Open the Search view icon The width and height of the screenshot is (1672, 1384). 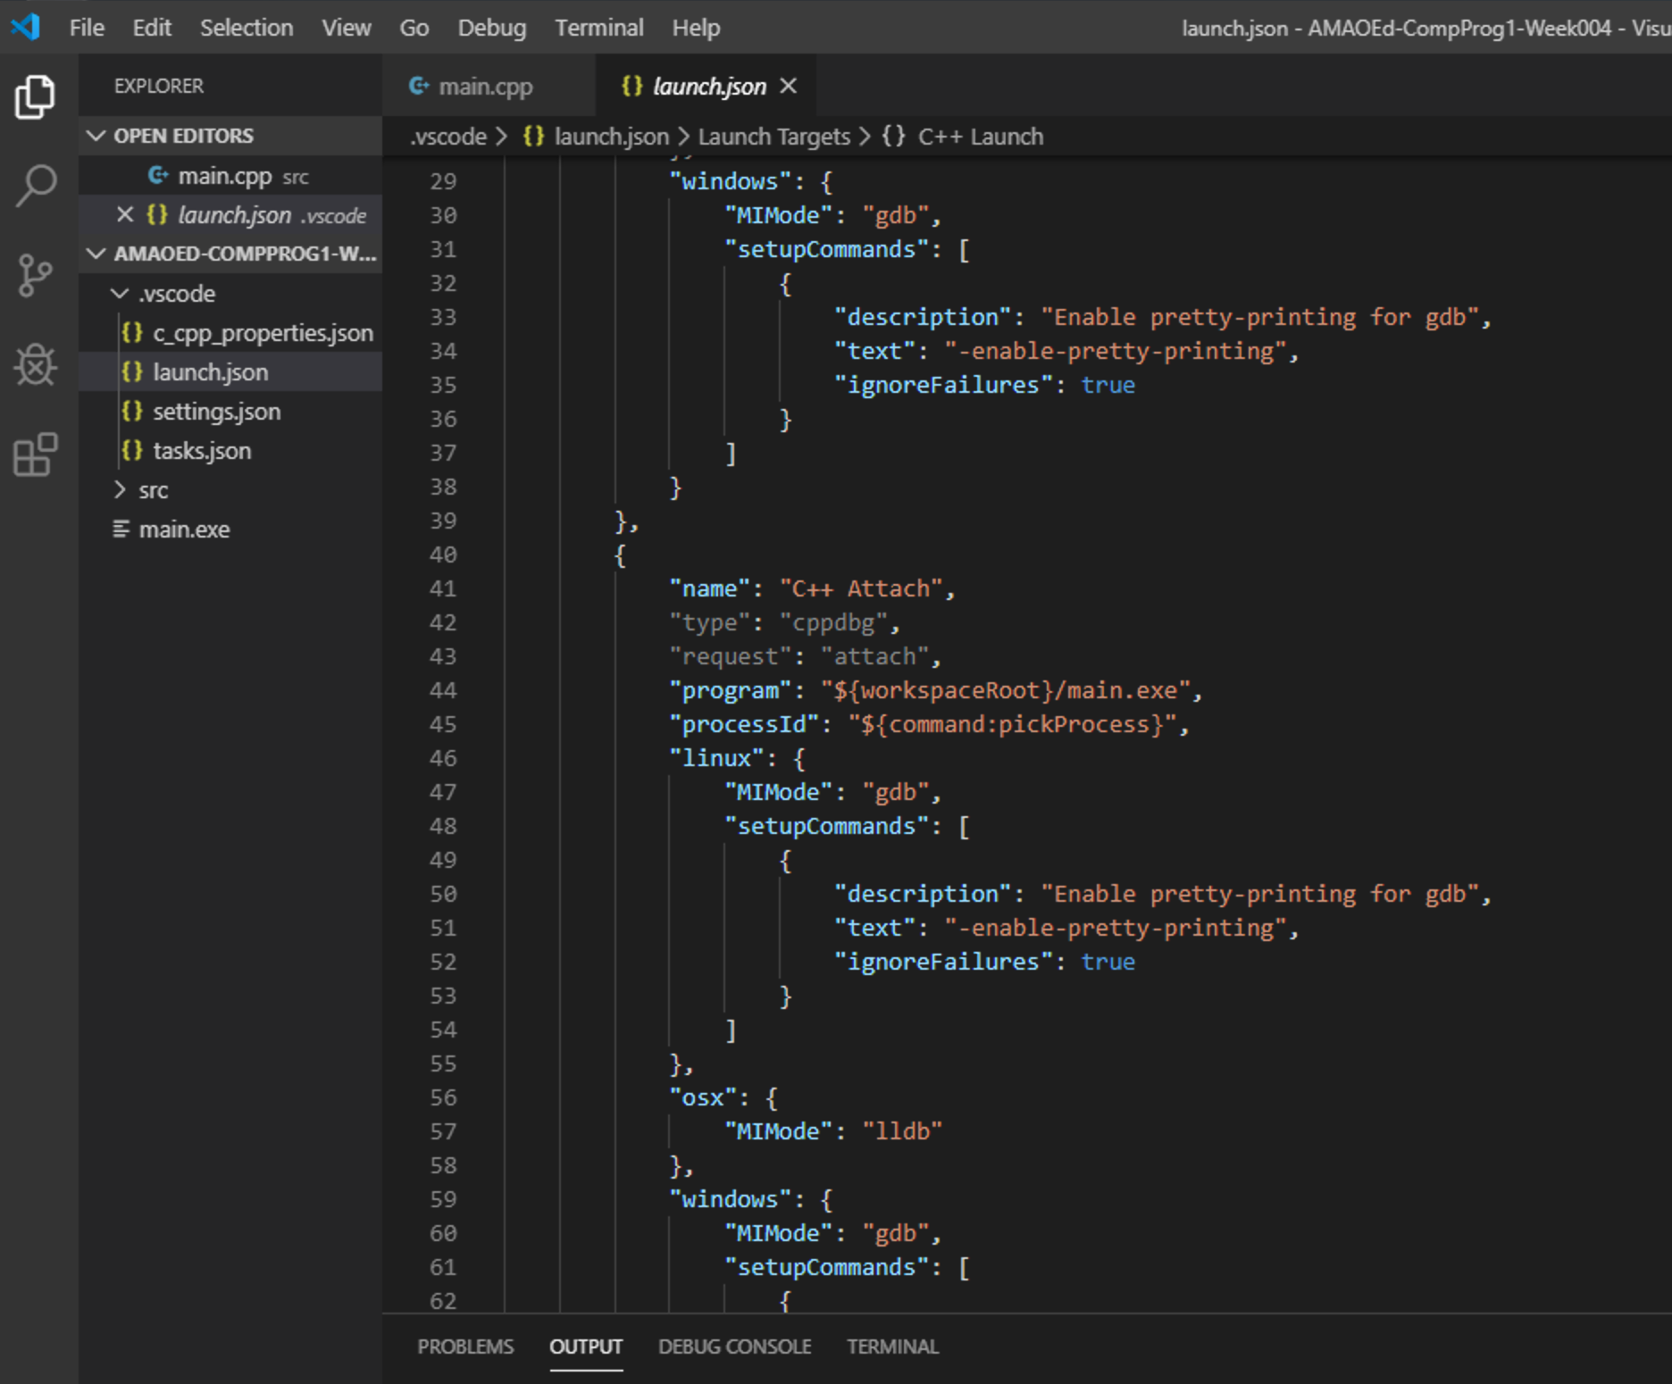[x=36, y=186]
